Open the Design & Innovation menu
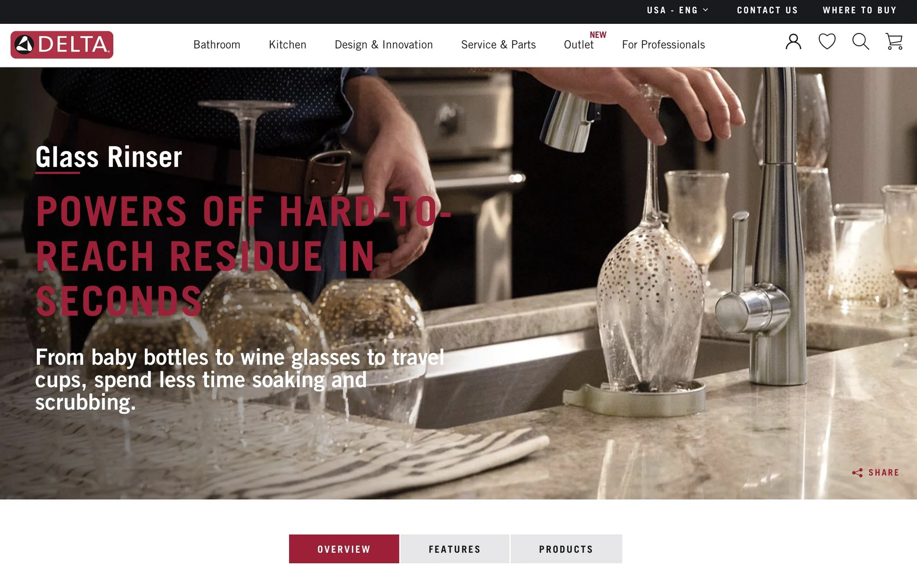Viewport: 917px width, 578px height. [x=384, y=44]
